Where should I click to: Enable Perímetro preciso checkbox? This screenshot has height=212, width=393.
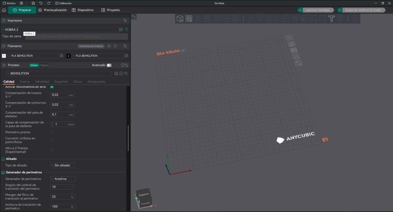pyautogui.click(x=52, y=132)
